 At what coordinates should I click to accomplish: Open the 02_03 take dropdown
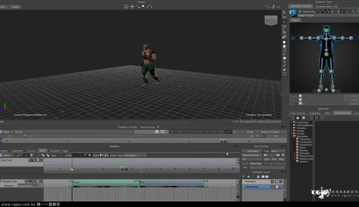(x=74, y=132)
